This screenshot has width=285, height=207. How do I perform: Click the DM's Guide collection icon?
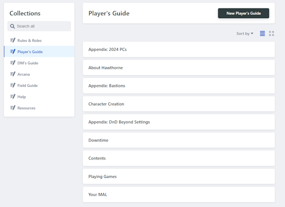coord(13,63)
